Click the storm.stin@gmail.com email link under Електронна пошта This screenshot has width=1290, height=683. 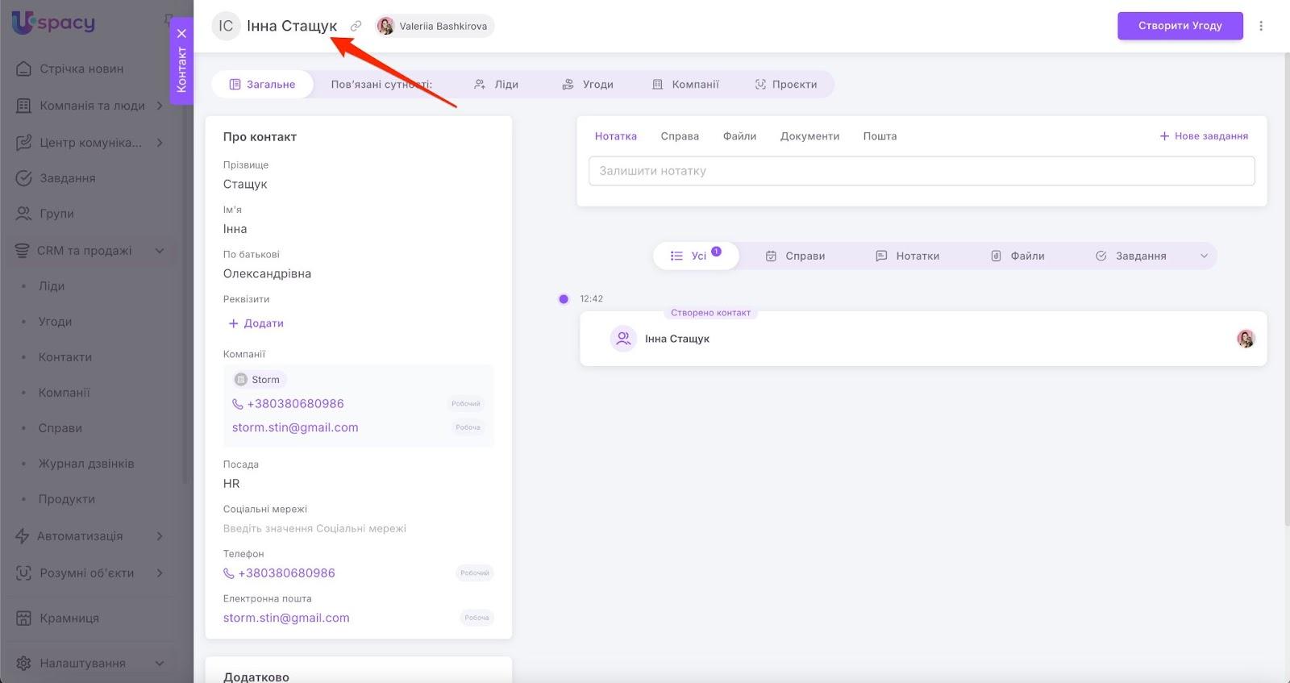286,618
